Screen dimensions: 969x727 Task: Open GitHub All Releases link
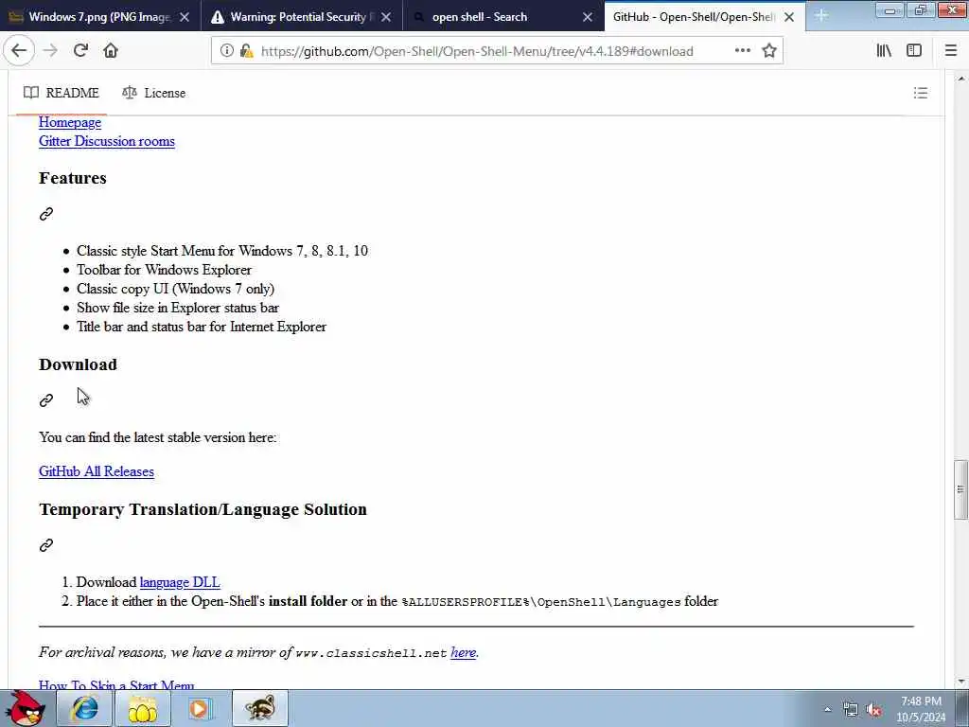tap(97, 471)
